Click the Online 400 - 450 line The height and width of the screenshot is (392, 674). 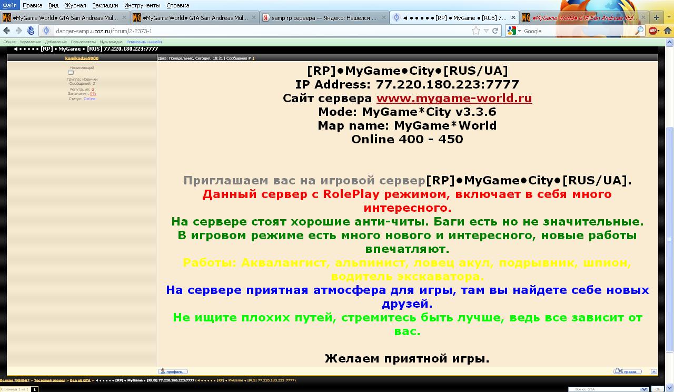407,139
